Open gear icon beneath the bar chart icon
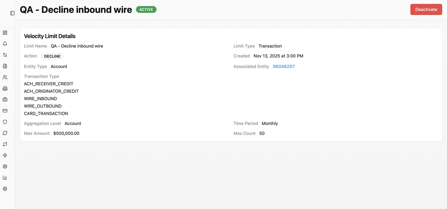447x209 pixels. pos(5,189)
